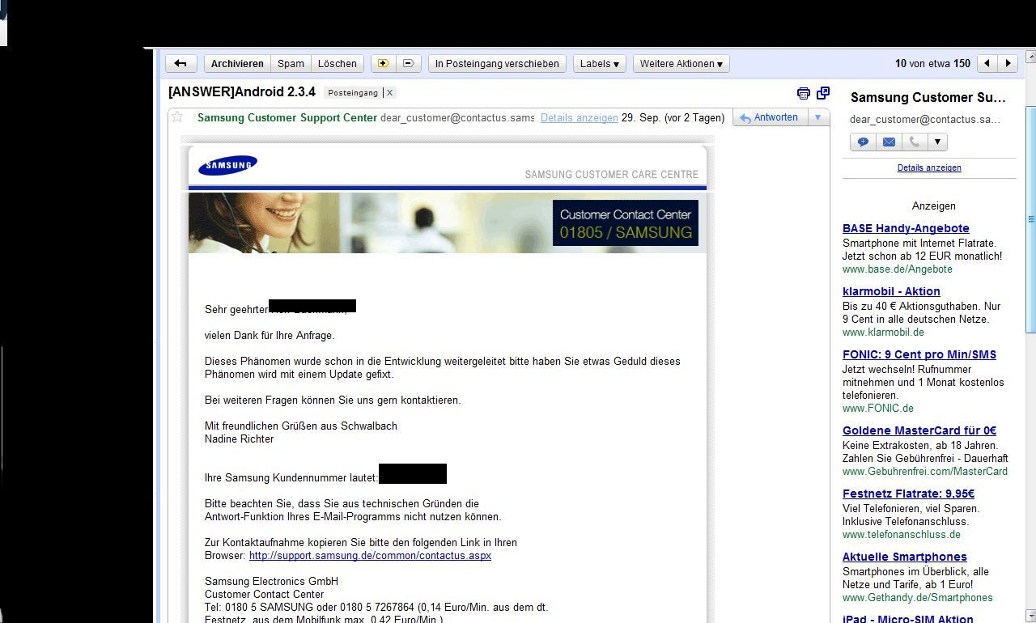
Task: Open the Labels dropdown
Action: (x=600, y=63)
